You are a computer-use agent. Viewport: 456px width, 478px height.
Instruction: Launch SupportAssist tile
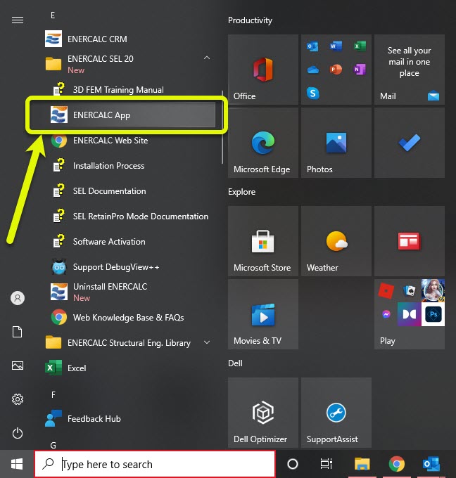(336, 413)
